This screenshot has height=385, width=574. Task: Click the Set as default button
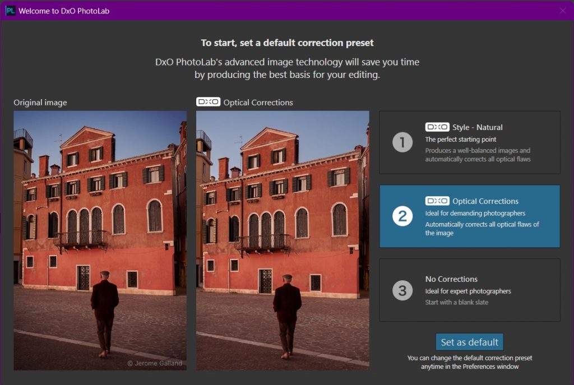pos(469,342)
